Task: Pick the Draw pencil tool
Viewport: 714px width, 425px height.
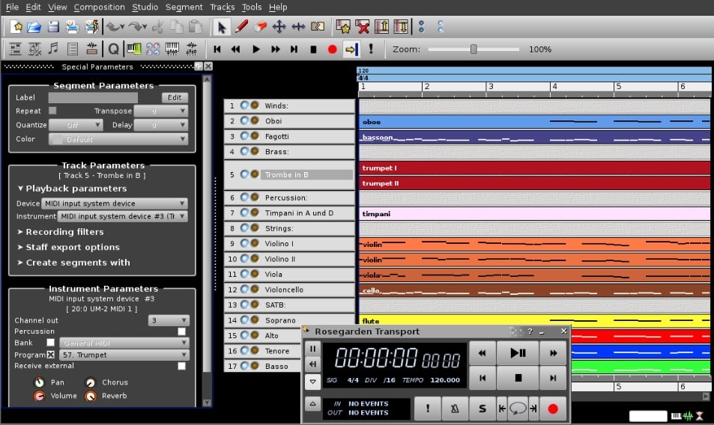Action: coord(241,27)
